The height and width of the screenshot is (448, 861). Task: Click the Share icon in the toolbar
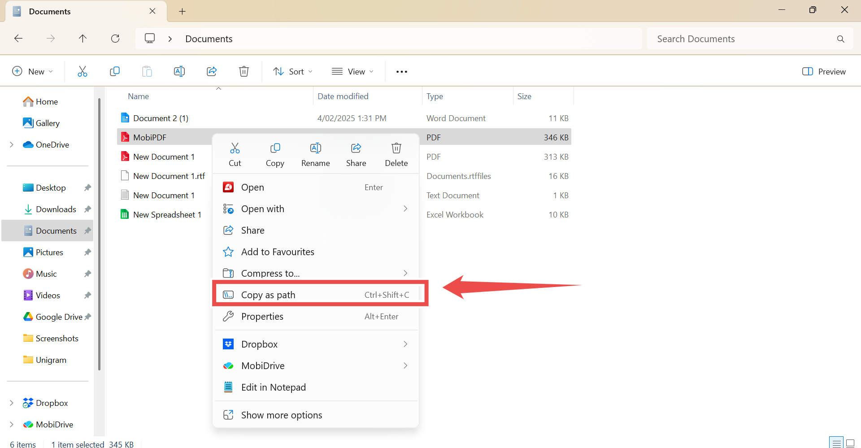[x=212, y=71]
